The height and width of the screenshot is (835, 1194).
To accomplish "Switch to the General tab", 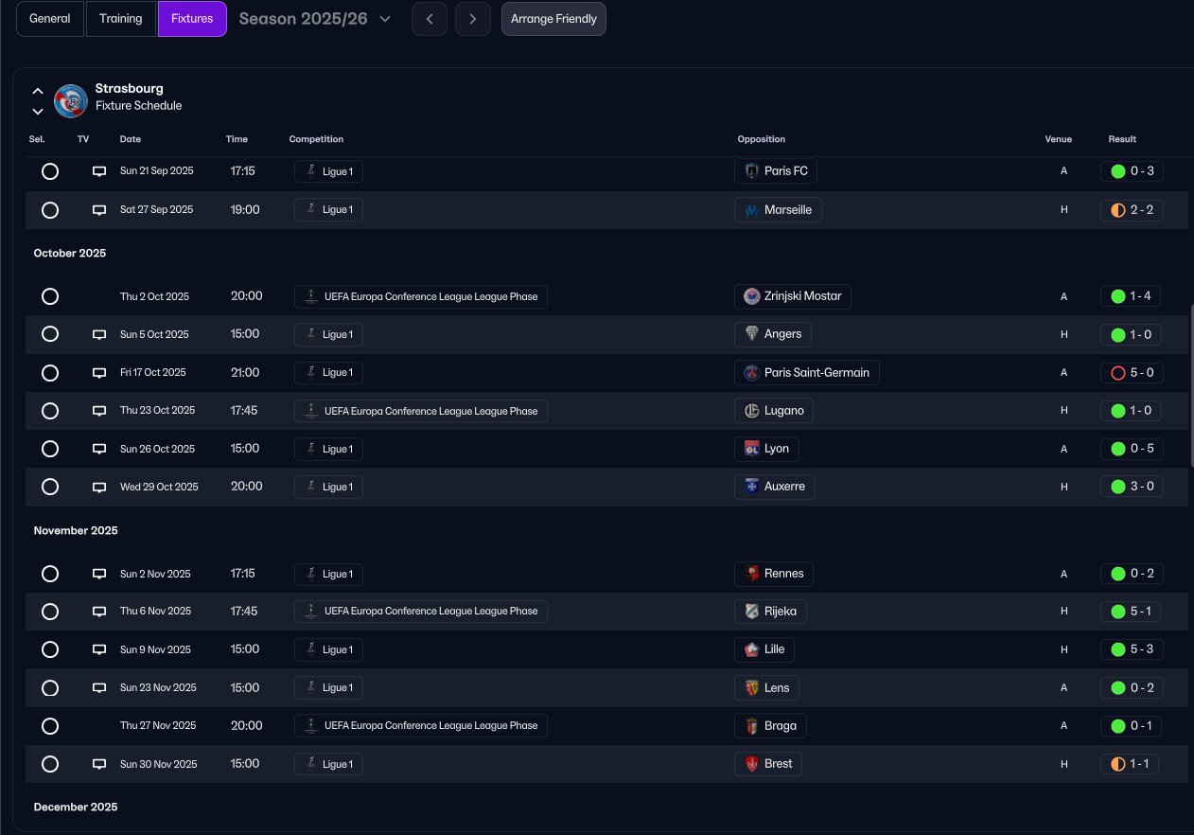I will tap(50, 19).
